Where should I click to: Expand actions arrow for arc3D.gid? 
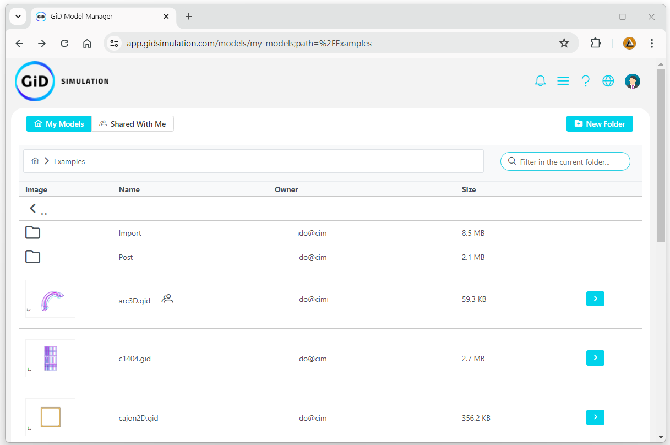click(x=595, y=299)
